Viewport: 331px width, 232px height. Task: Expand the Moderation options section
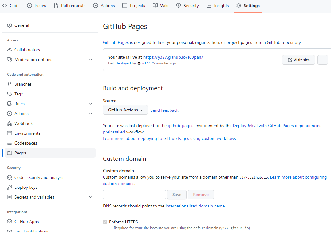coord(91,59)
